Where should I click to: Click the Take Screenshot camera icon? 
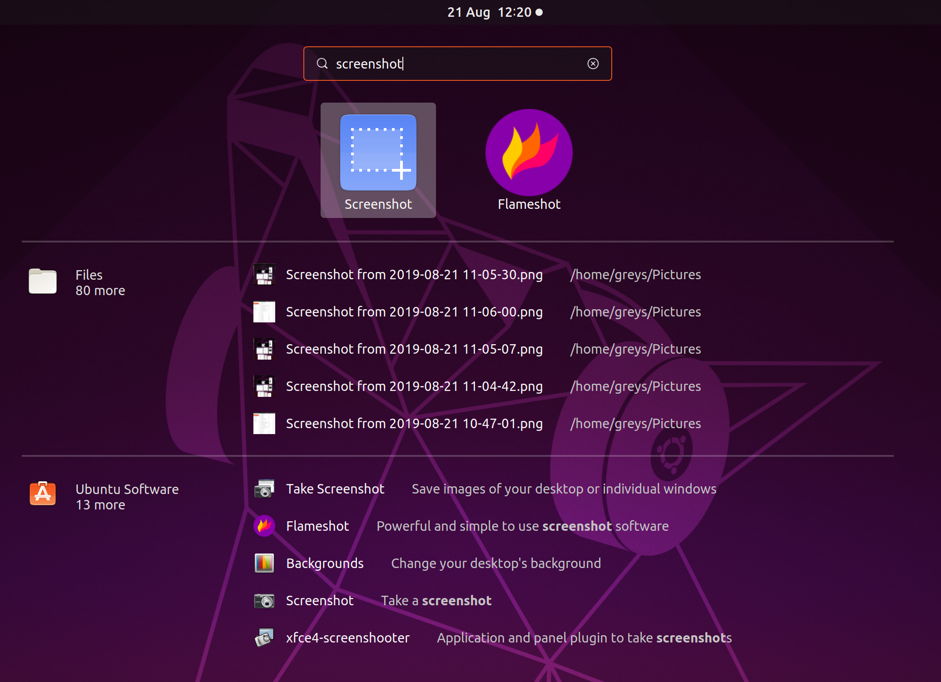(x=264, y=489)
